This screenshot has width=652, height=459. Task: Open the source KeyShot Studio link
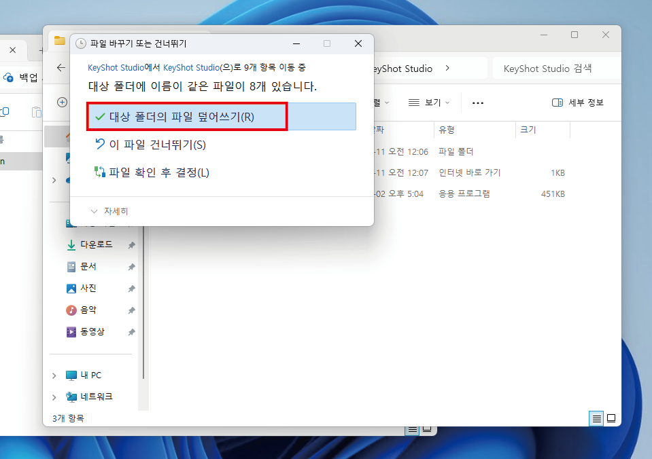pos(116,67)
